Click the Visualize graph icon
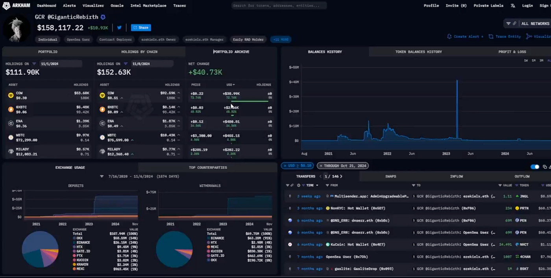The height and width of the screenshot is (278, 551). click(529, 36)
